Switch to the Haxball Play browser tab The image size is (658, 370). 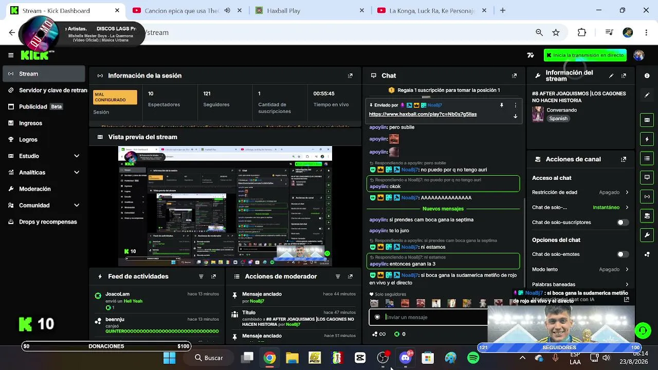[x=309, y=10]
